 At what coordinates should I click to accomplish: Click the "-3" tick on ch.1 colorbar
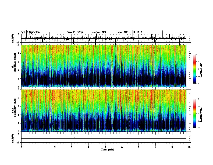coord(198,54)
